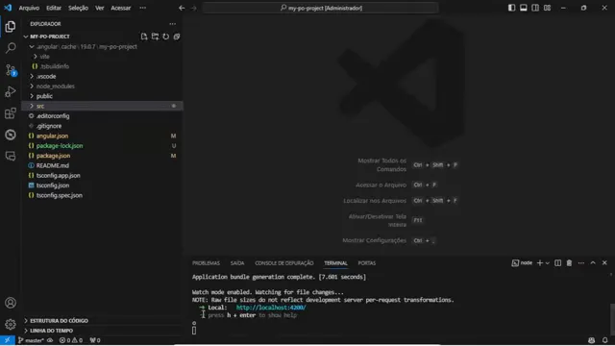Open tsconfig.app.json file

[102, 175]
